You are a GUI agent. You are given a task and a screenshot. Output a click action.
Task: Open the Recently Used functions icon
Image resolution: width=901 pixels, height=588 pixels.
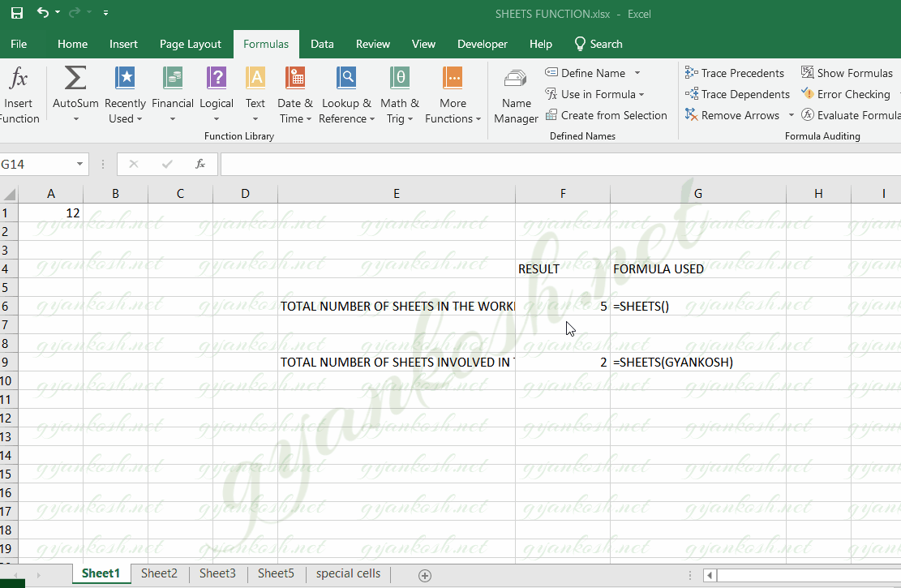tap(125, 78)
